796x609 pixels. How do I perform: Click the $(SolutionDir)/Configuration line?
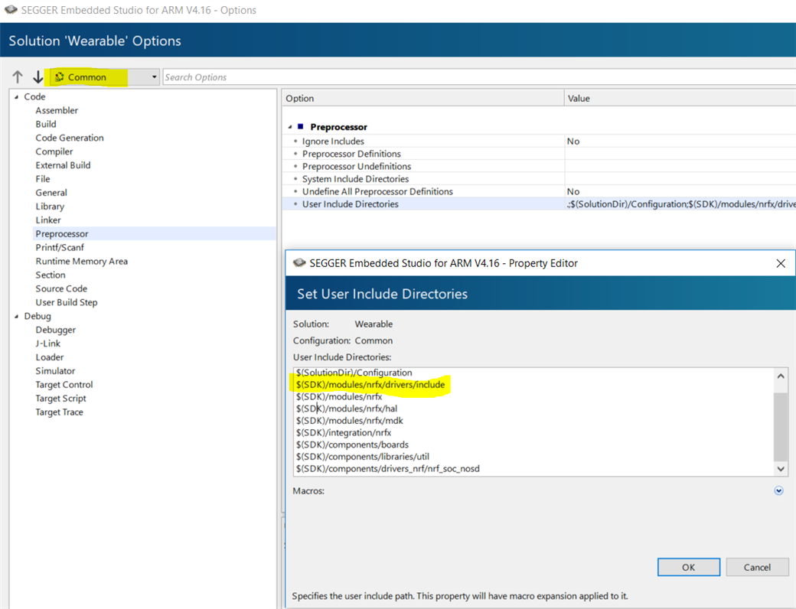354,373
